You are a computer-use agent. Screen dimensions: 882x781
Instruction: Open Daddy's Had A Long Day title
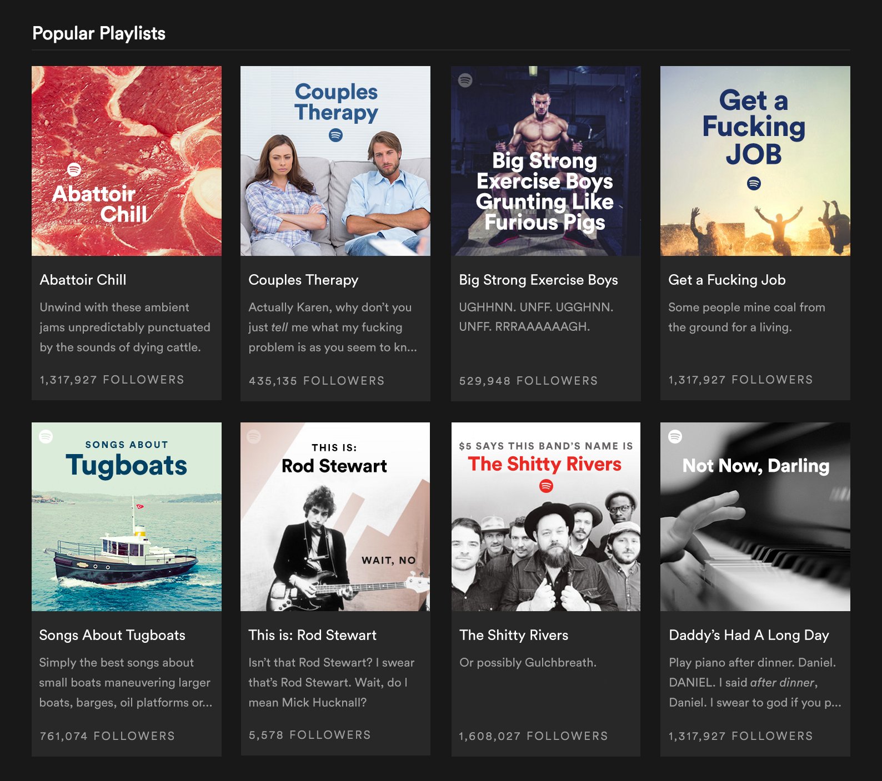749,635
